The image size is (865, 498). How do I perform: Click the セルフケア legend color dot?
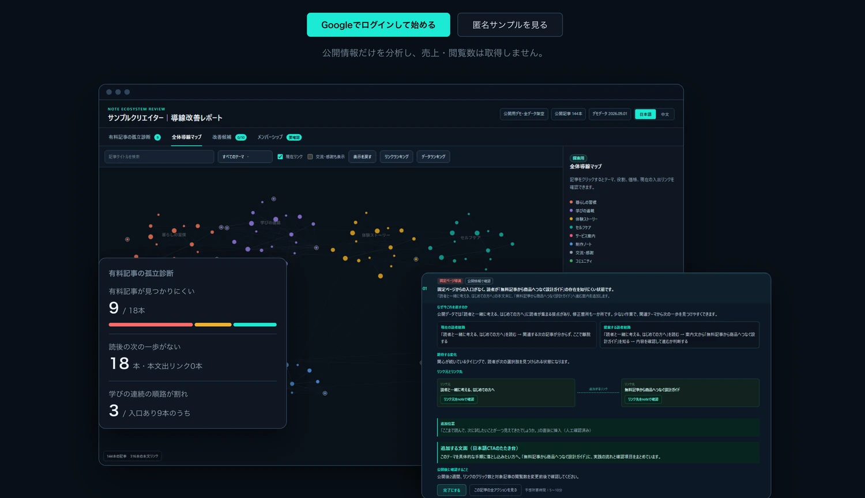571,227
